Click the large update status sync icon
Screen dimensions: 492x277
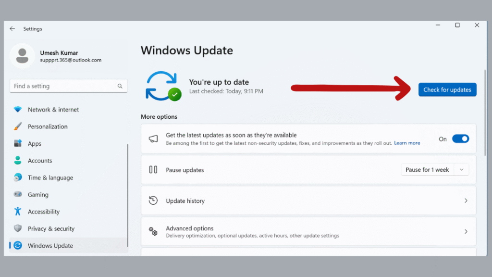tap(163, 86)
